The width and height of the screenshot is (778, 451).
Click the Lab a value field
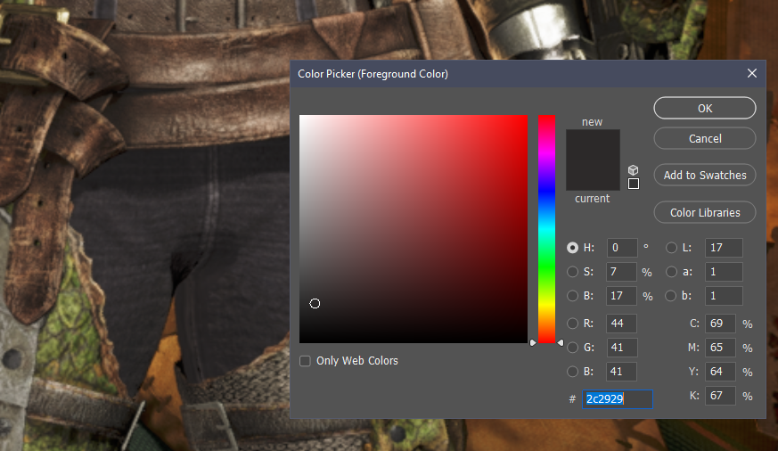tap(724, 272)
